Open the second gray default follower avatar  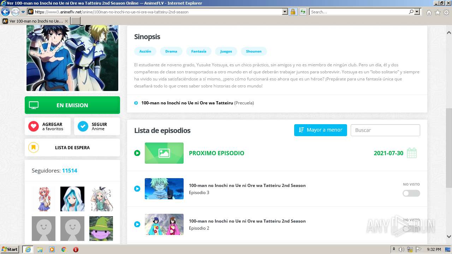click(x=72, y=229)
